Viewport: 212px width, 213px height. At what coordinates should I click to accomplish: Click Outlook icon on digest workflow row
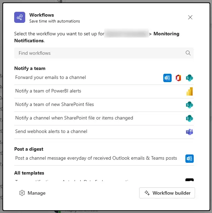(189, 159)
